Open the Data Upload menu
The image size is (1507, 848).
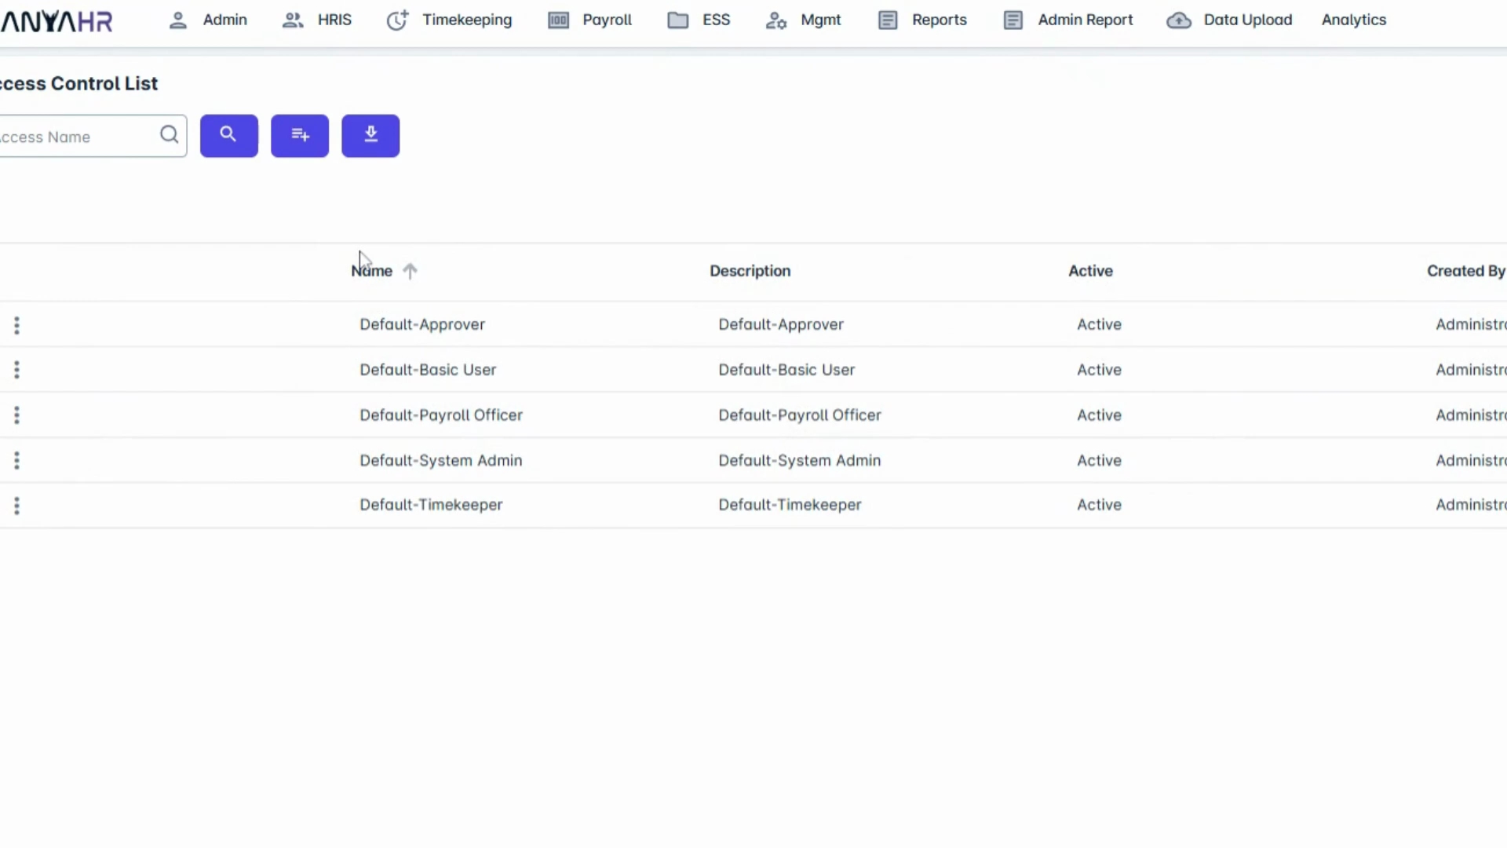1229,20
